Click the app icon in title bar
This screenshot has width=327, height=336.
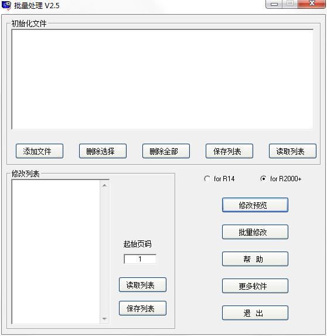pos(6,6)
